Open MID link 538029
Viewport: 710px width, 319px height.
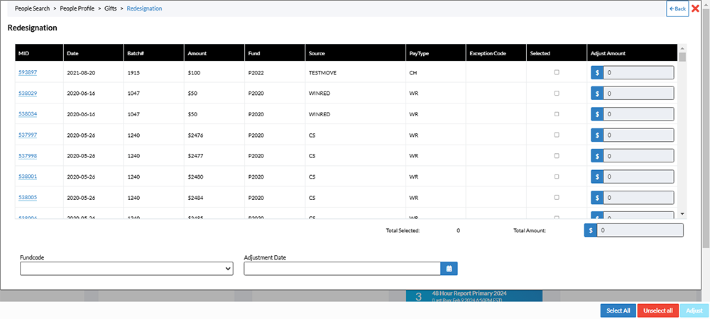point(28,93)
